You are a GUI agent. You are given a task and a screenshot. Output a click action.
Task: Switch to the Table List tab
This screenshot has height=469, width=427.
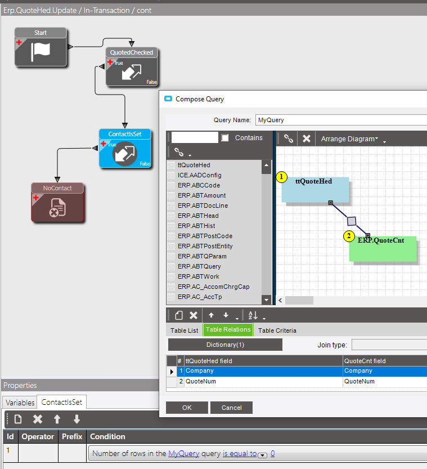[x=184, y=330]
